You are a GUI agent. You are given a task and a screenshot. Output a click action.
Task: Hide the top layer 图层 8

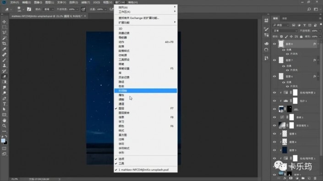pyautogui.click(x=274, y=44)
